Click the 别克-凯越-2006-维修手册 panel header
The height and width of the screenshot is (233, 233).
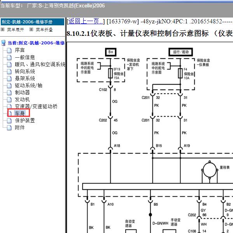pyautogui.click(x=32, y=22)
